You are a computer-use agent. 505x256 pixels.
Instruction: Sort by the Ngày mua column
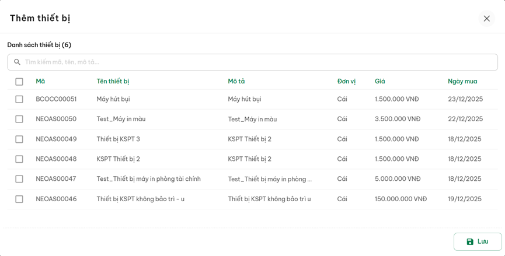tap(462, 82)
